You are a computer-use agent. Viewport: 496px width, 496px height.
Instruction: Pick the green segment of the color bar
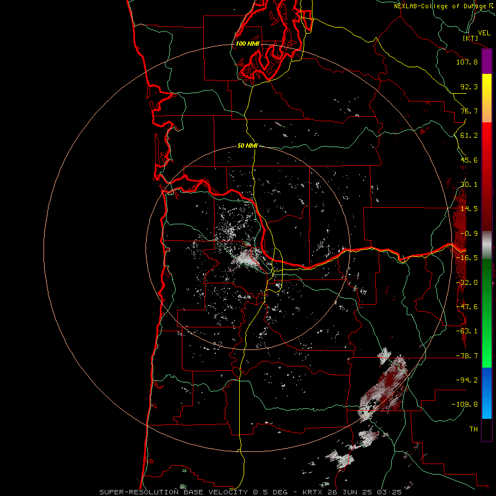point(487,313)
